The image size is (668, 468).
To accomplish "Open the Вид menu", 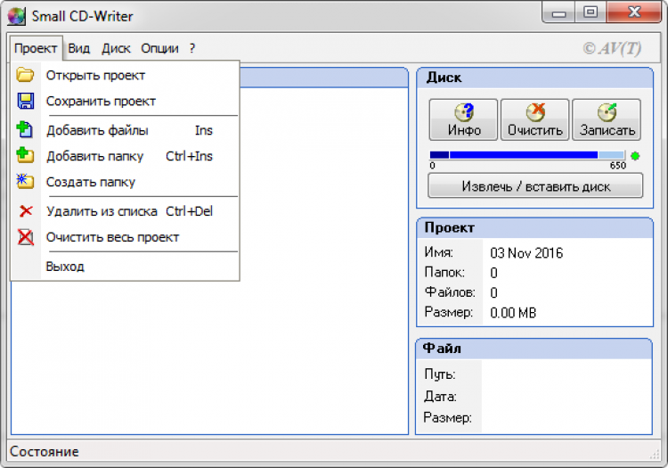I will coord(78,48).
